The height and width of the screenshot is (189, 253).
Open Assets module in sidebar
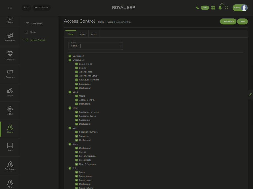click(x=10, y=92)
